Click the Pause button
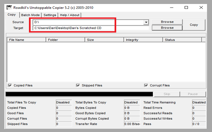This screenshot has height=132, width=212. pyautogui.click(x=193, y=94)
